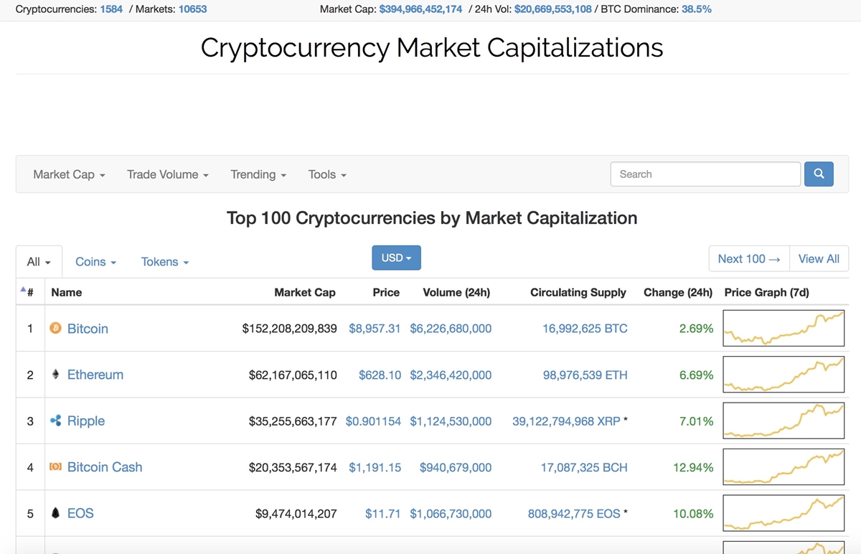Click the Bitcoin coin logo icon
The width and height of the screenshot is (861, 554).
[55, 328]
